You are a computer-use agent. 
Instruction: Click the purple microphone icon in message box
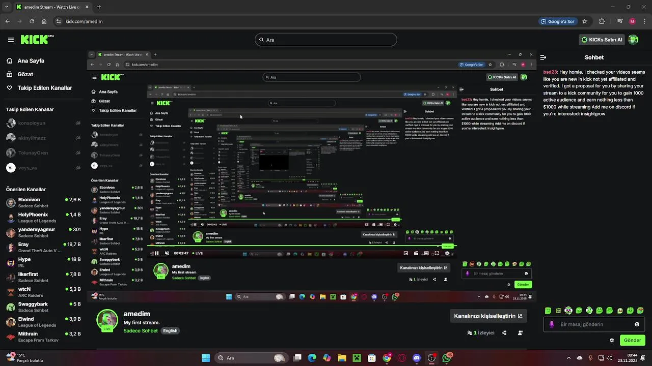point(552,324)
